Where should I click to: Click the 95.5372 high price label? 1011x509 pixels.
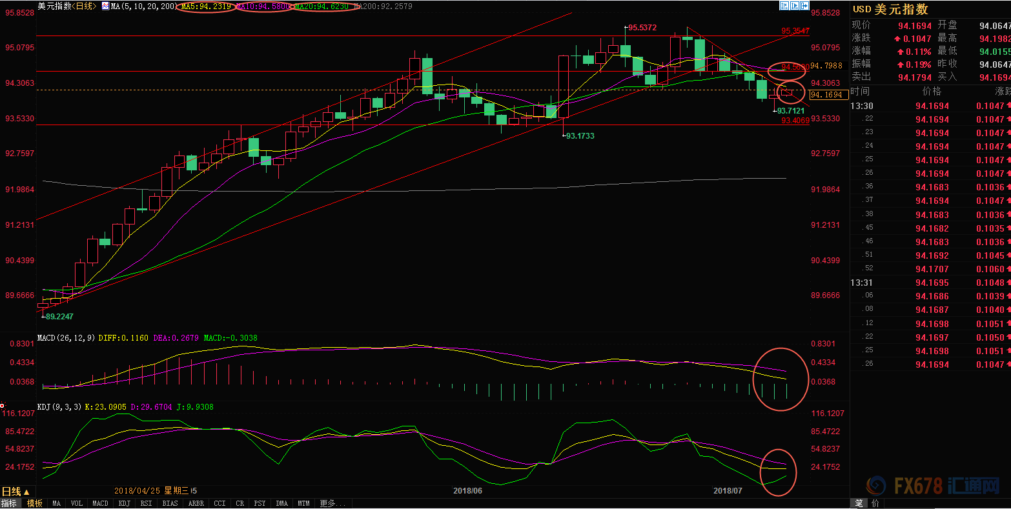642,28
